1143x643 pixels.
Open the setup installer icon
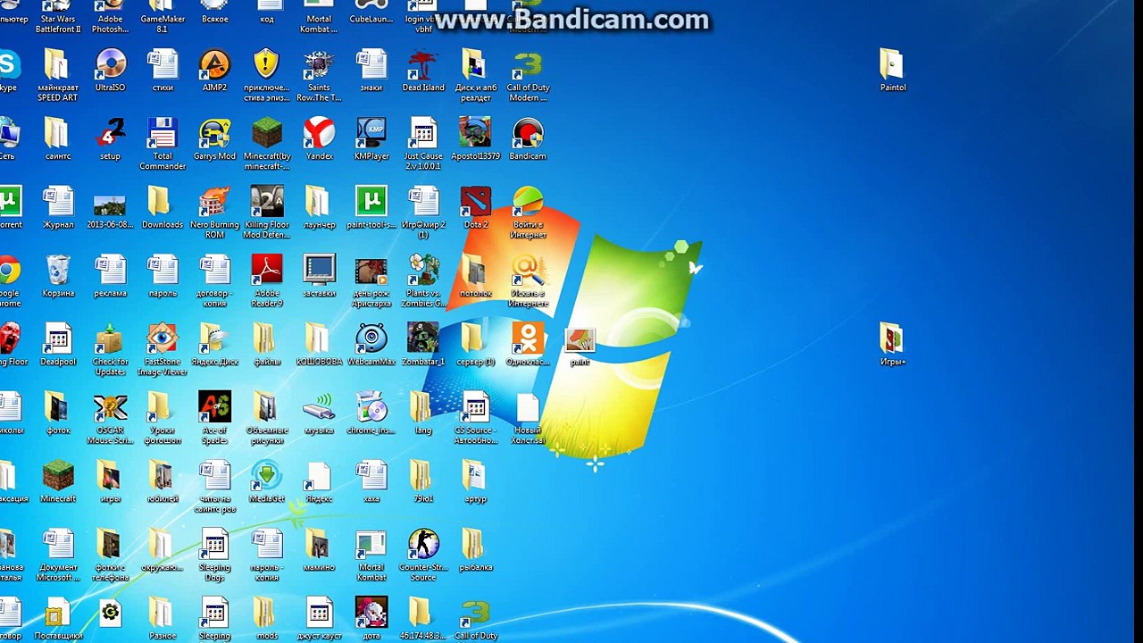pos(110,139)
